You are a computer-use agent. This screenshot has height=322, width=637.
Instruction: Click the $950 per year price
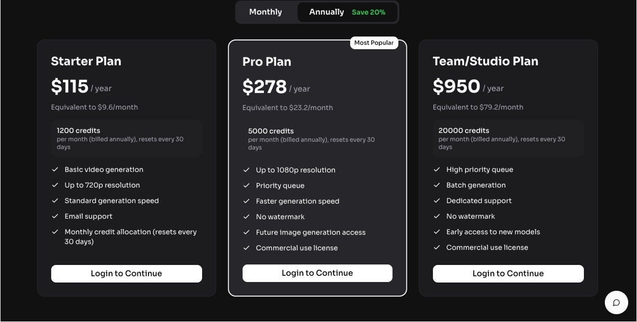tap(456, 87)
